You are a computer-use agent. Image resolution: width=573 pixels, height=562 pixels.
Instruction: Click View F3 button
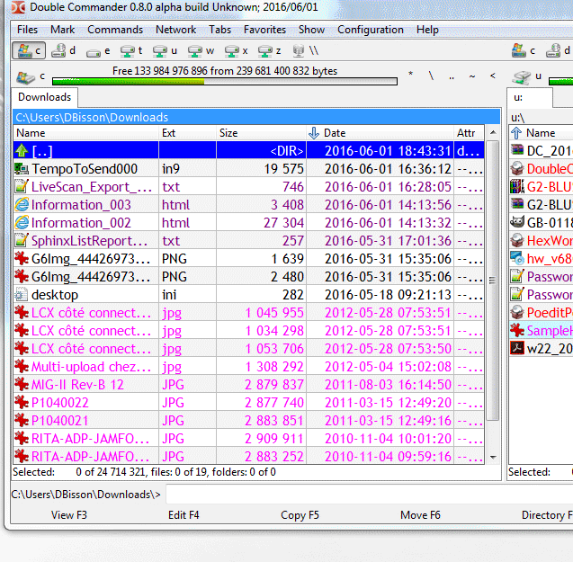pyautogui.click(x=69, y=515)
